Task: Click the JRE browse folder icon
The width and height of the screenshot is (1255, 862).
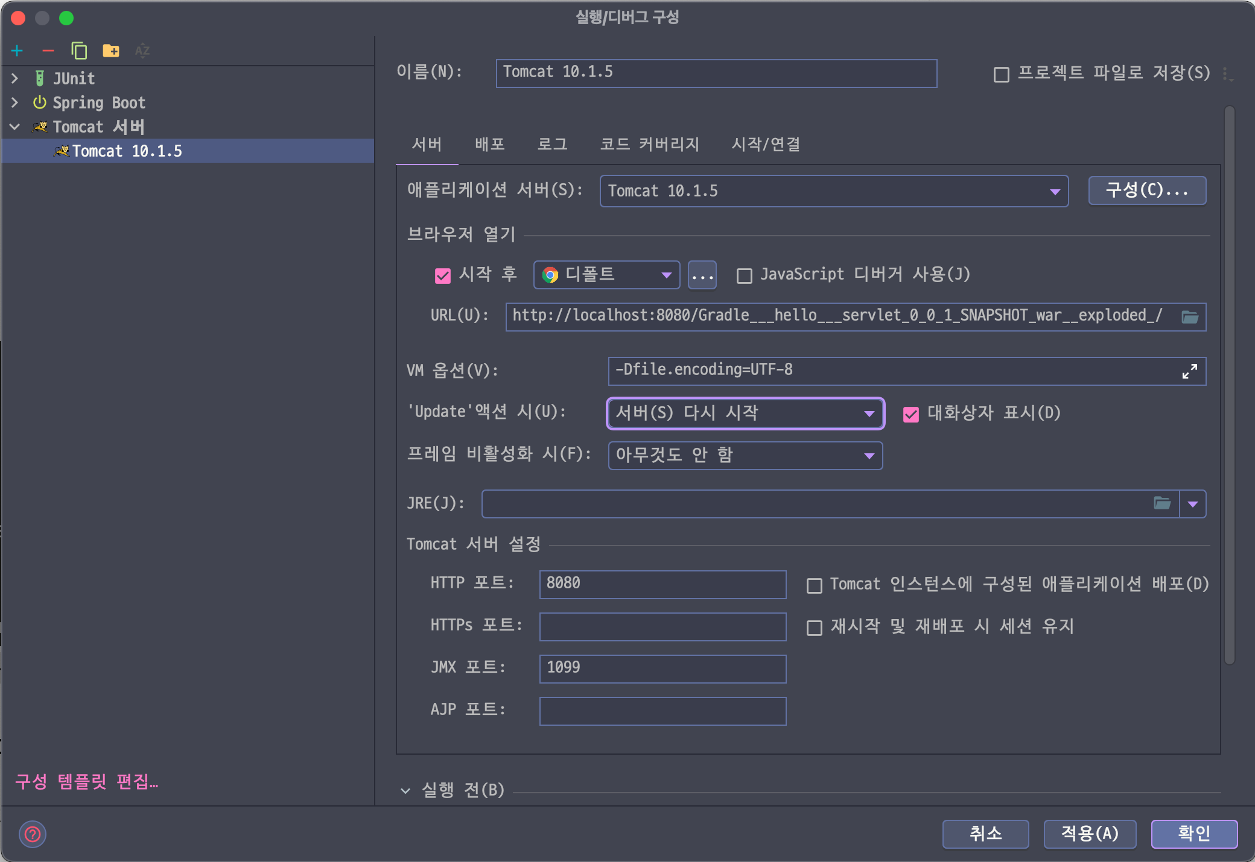Action: pos(1162,503)
